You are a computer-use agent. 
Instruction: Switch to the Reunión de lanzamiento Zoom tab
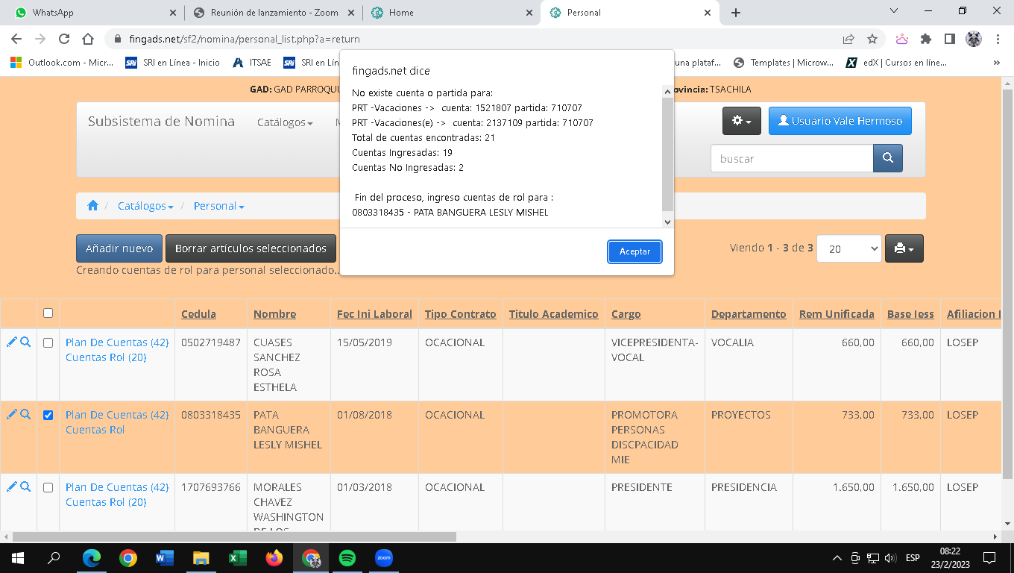coord(268,13)
